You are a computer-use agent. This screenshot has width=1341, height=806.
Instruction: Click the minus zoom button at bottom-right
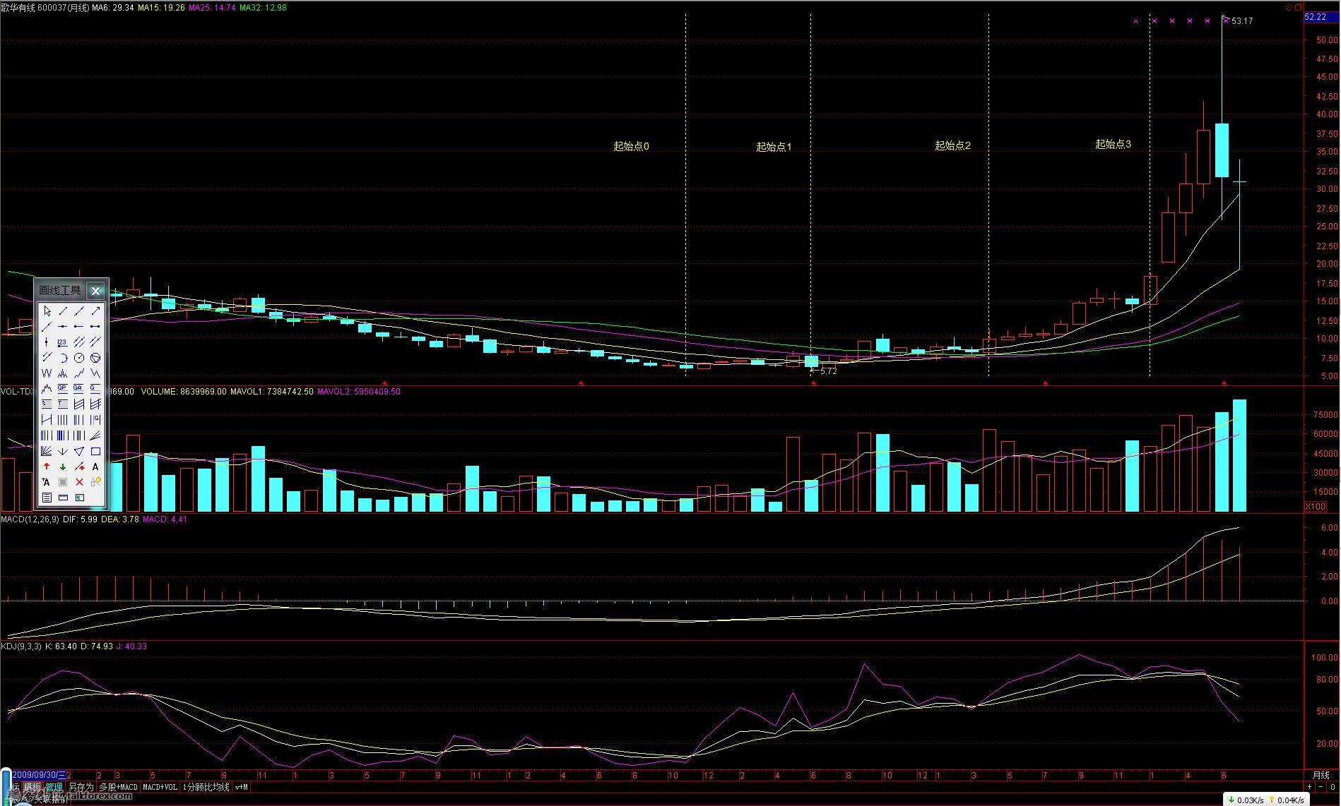[x=1321, y=787]
